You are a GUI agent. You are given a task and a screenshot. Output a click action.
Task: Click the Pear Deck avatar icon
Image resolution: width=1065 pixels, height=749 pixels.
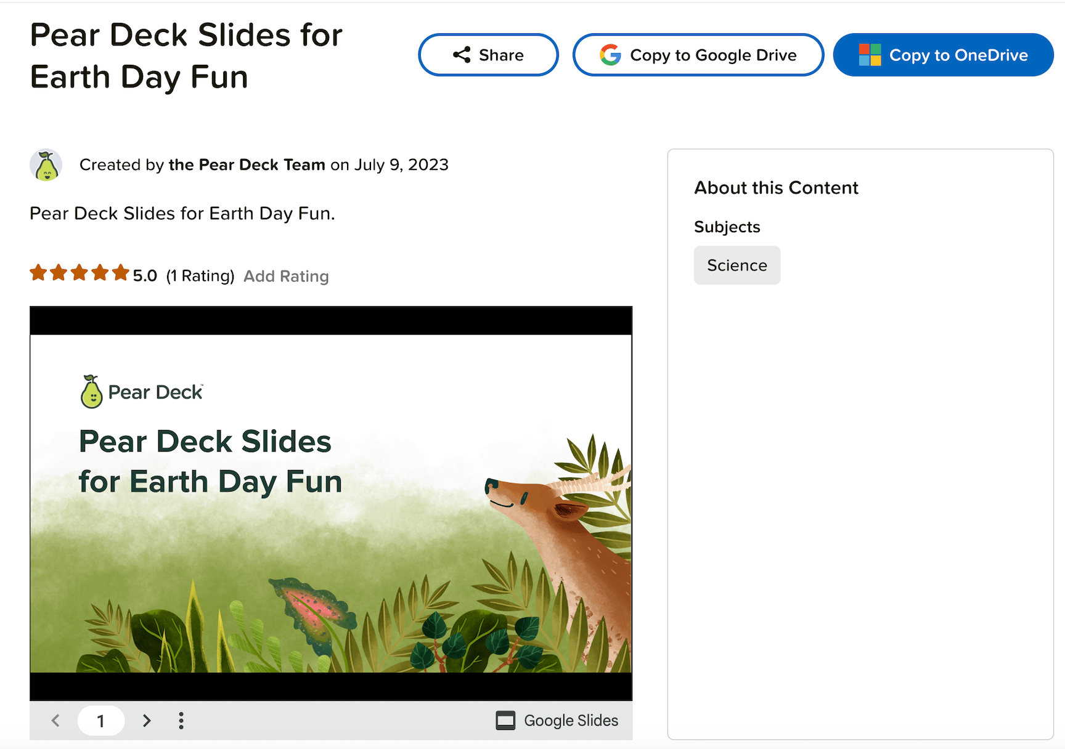pyautogui.click(x=46, y=165)
